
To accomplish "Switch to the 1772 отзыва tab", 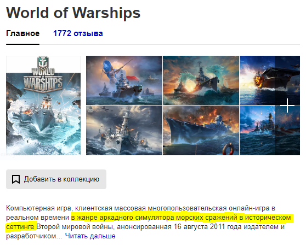I will [x=78, y=33].
